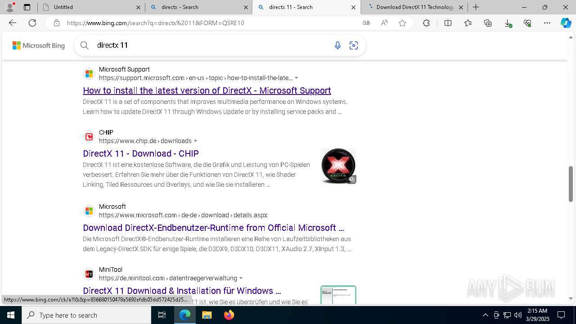576x324 pixels.
Task: Close the Untitled tab
Action: tap(138, 7)
